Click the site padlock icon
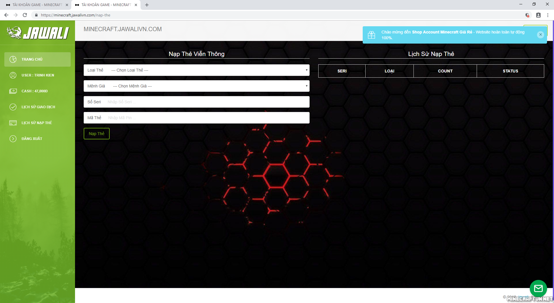 point(36,15)
